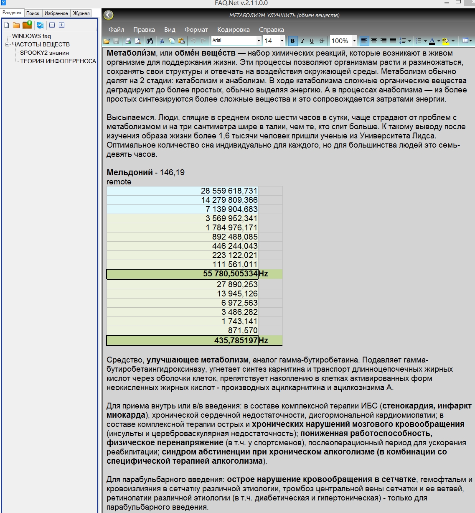475x513 pixels.
Task: Click the 892 488,085 table cell
Action: click(x=183, y=237)
